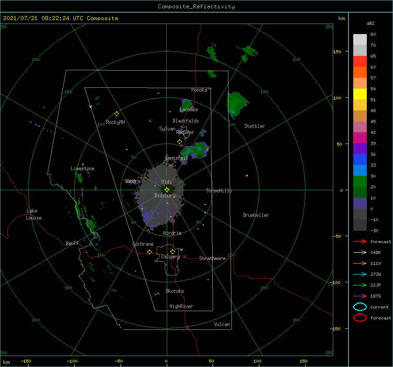The image size is (393, 367).
Task: Click the Banff label on the map
Action: [72, 243]
